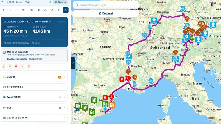Select blue waypoint marker 69

tap(183, 9)
